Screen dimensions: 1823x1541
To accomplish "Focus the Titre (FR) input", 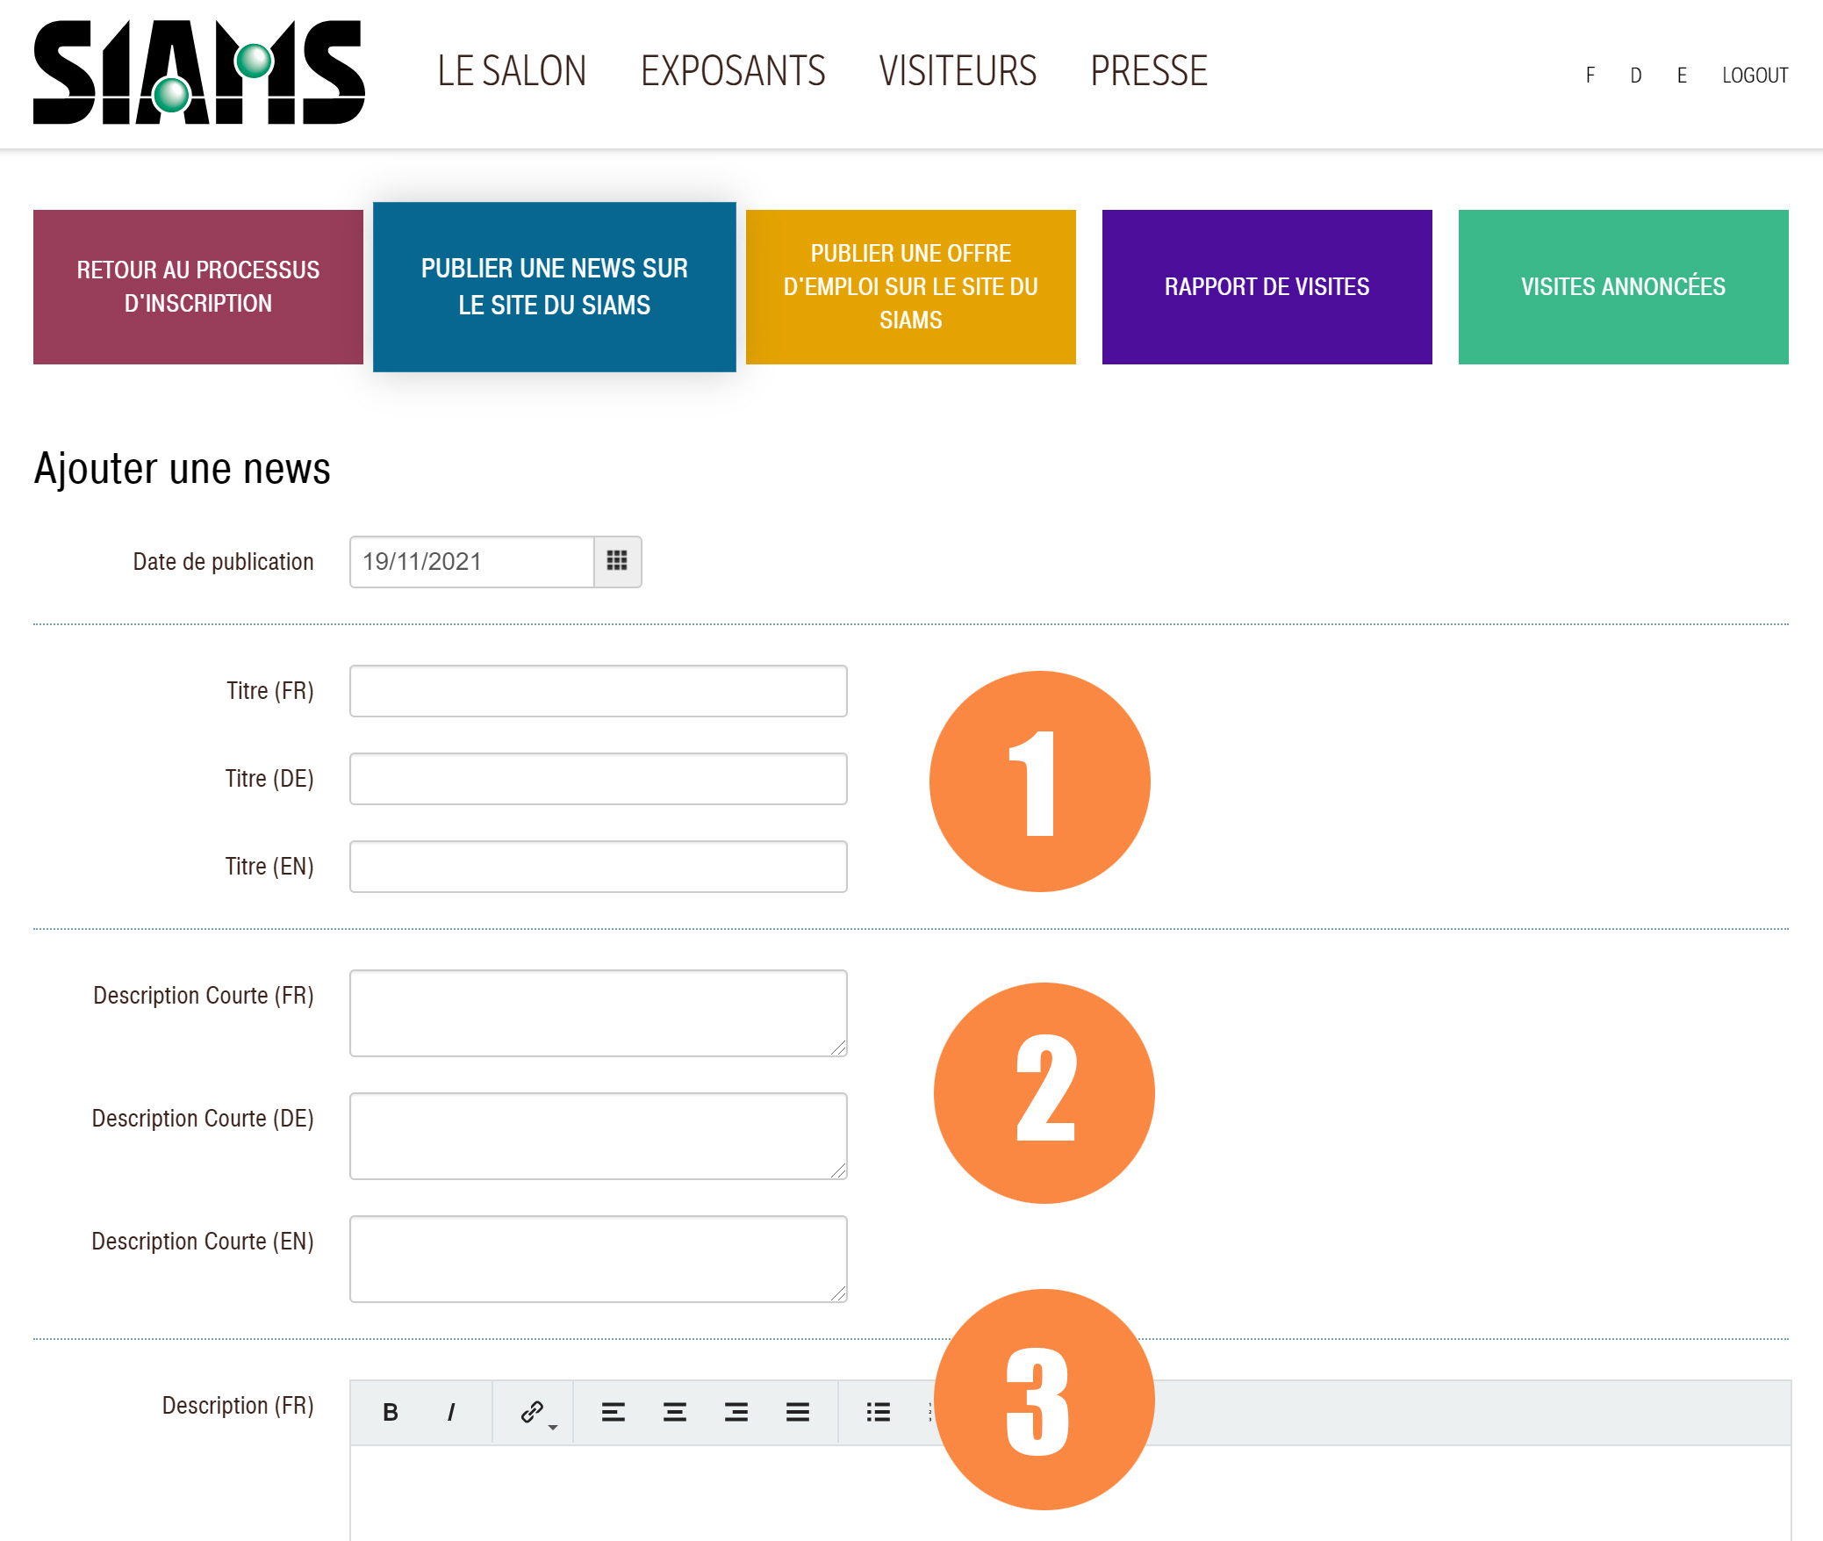I will (x=599, y=691).
